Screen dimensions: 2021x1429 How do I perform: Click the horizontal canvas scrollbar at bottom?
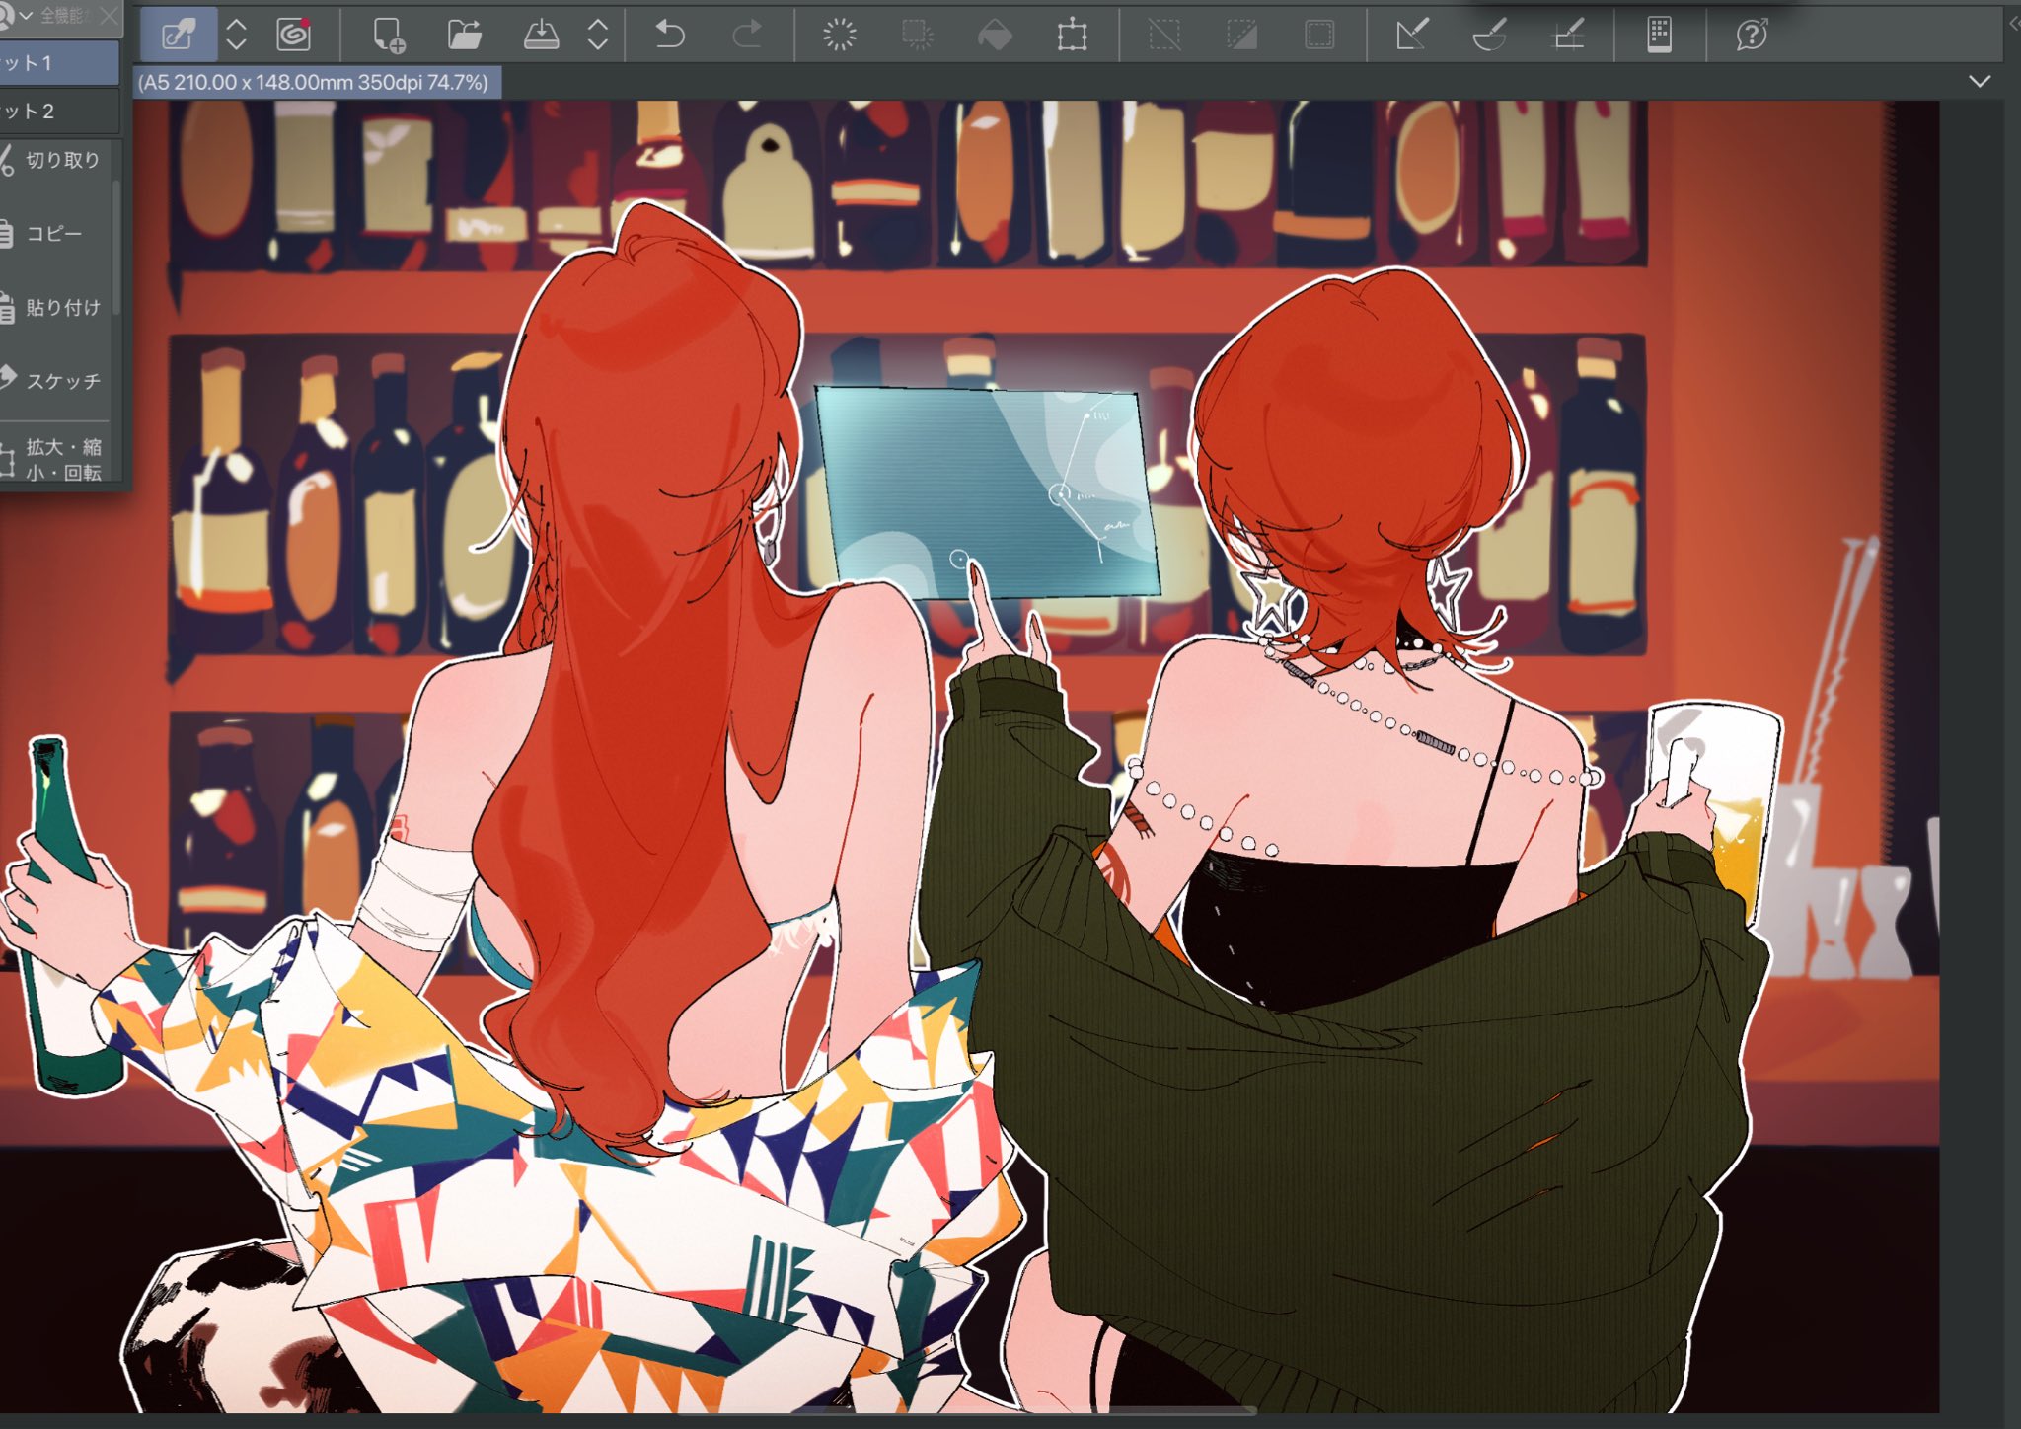(x=967, y=1410)
